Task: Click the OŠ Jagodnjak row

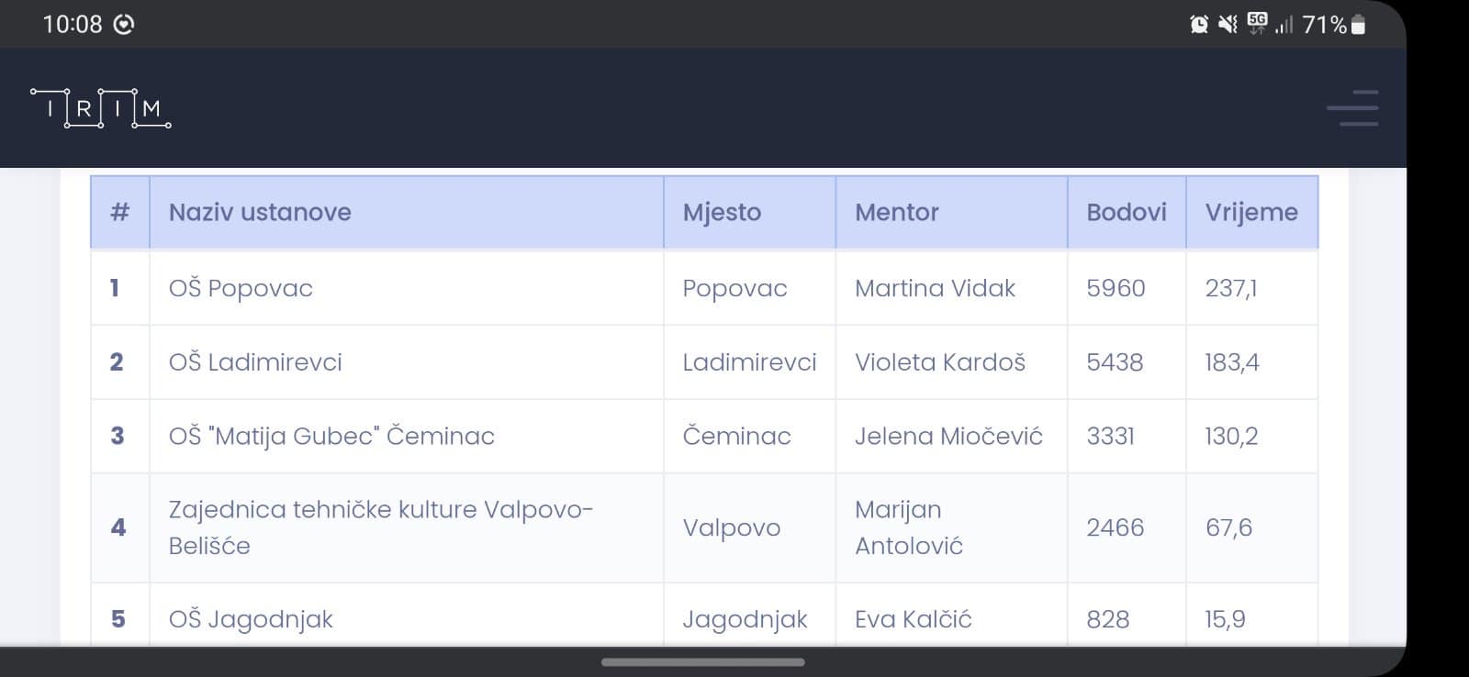Action: click(704, 616)
